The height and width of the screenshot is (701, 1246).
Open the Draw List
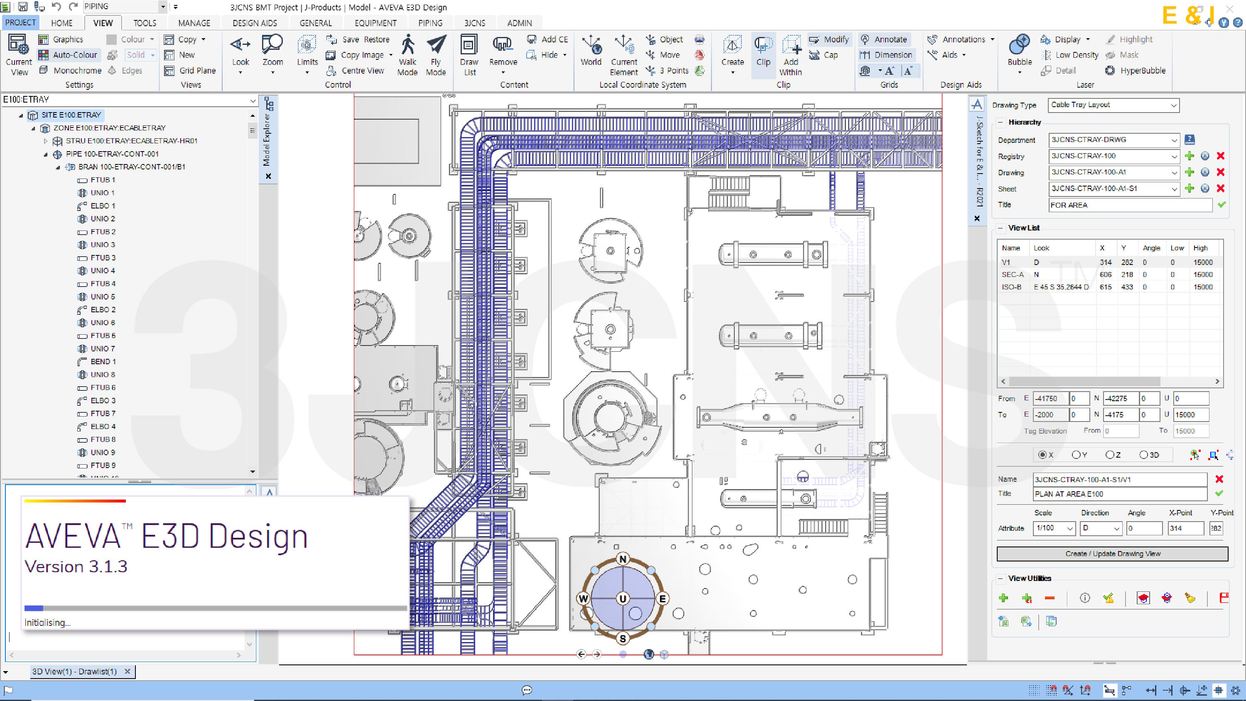468,55
